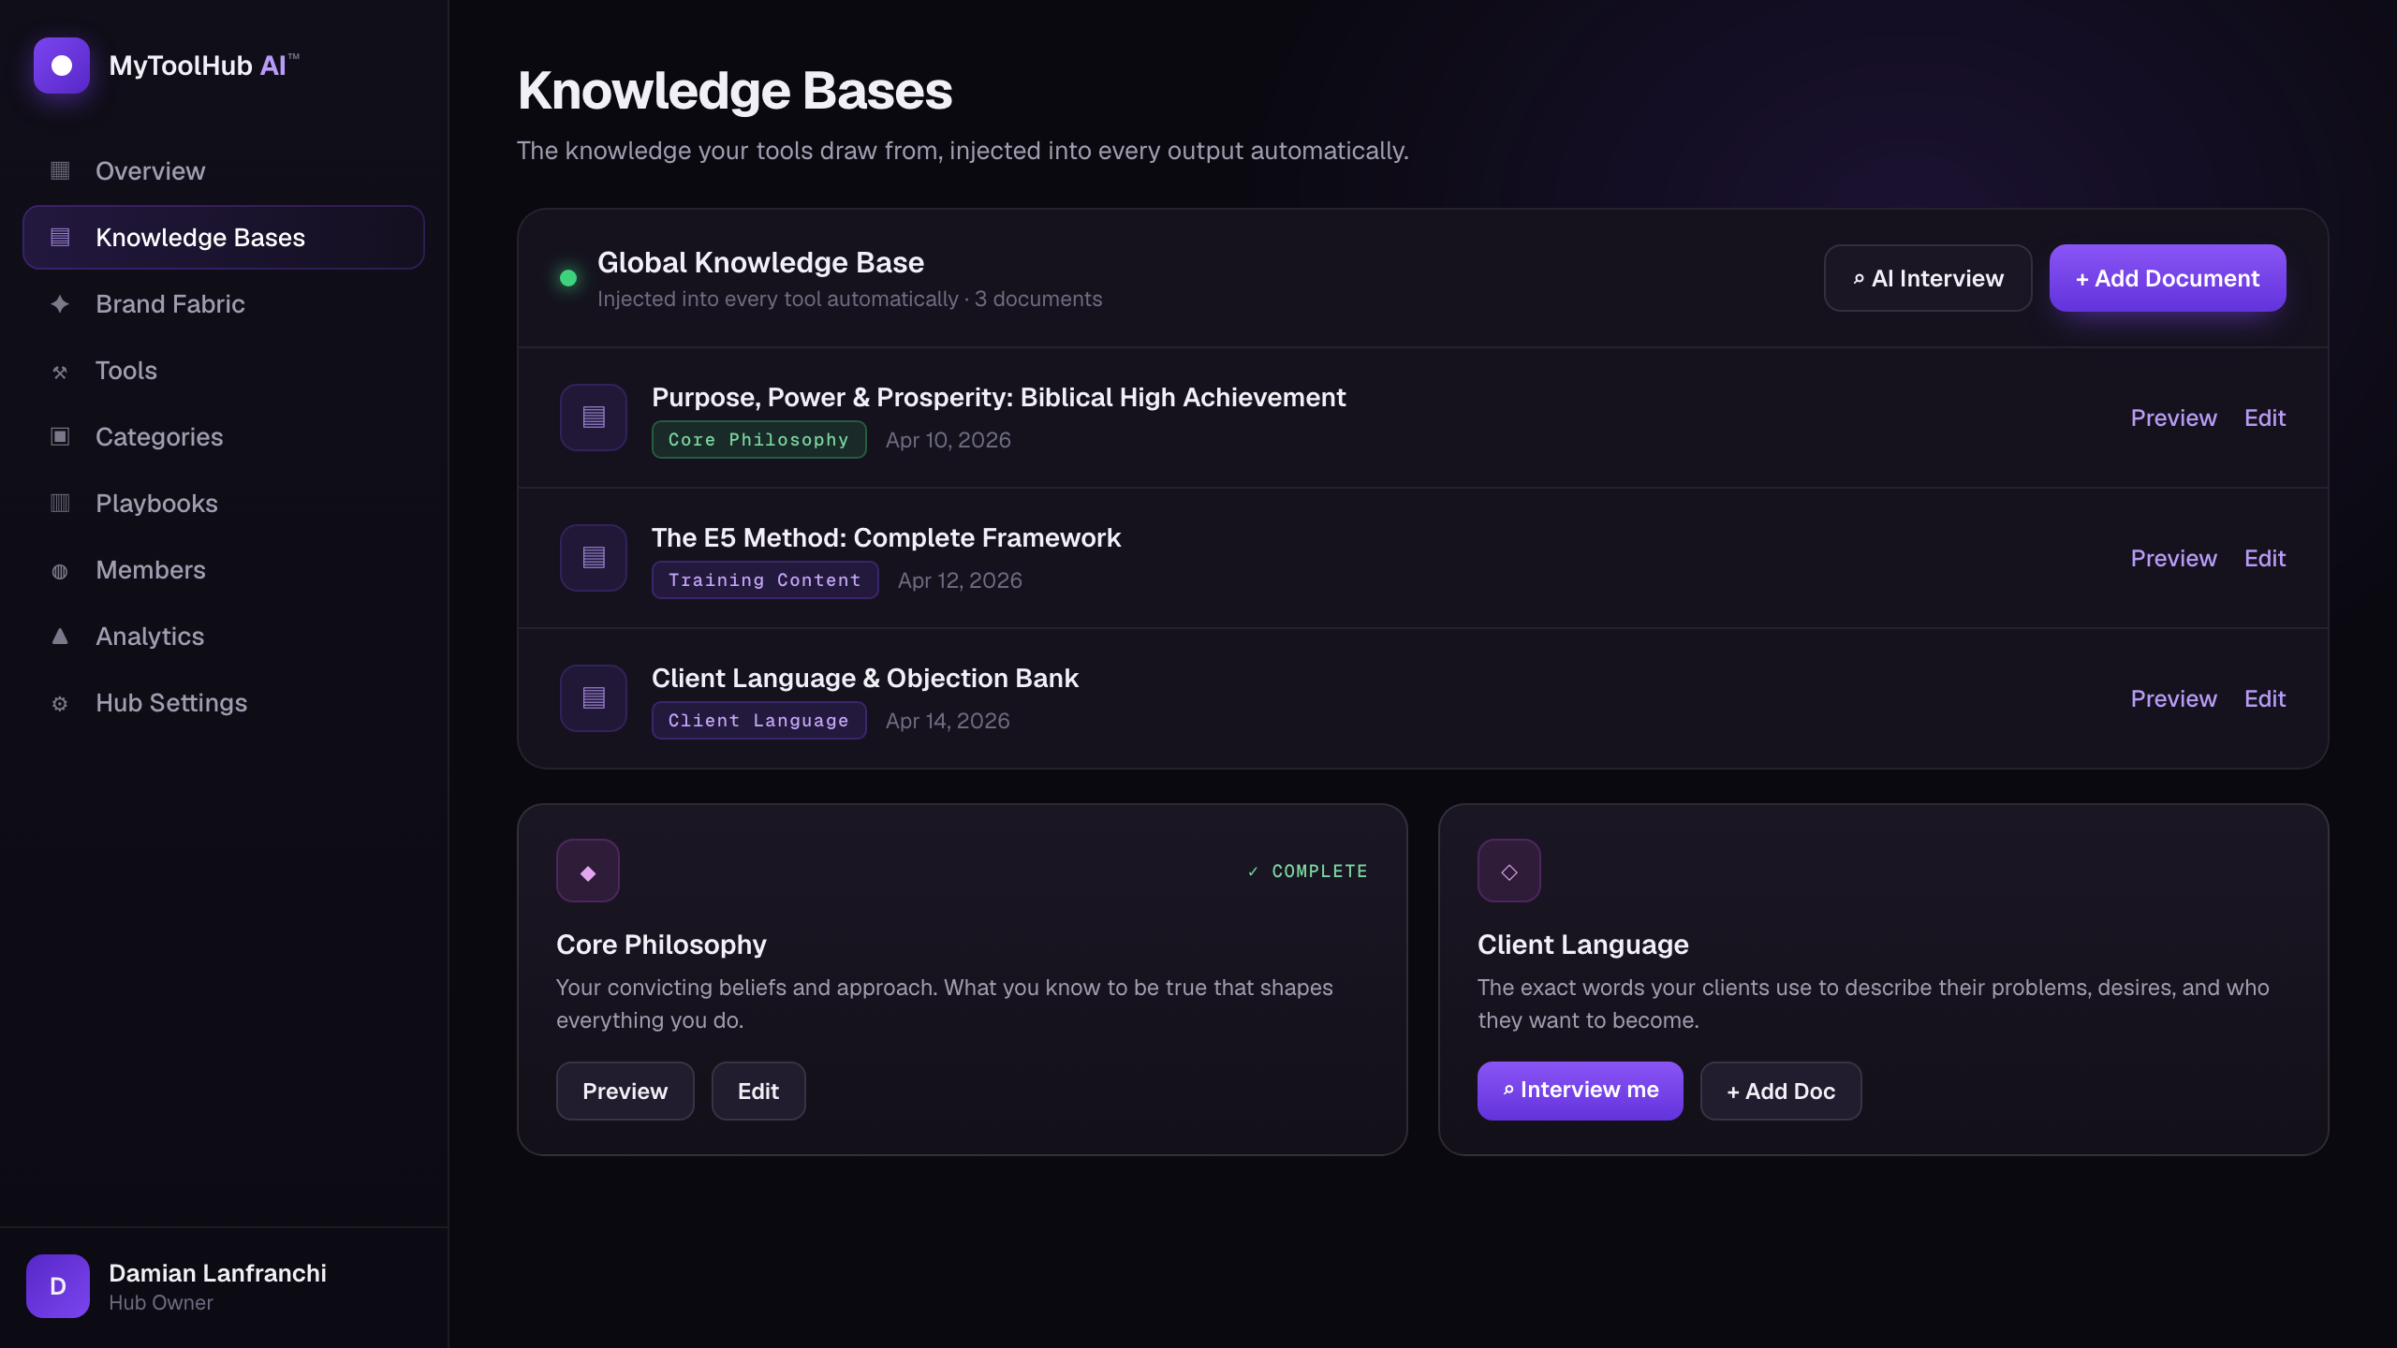Click the Client Language card heading
Screen dimensions: 2397x1348
[1583, 945]
